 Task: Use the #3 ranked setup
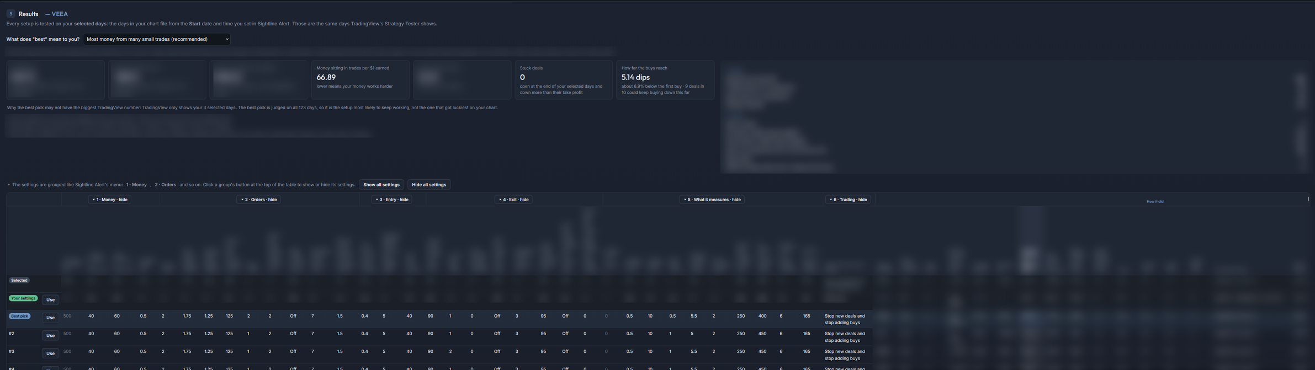pyautogui.click(x=50, y=353)
